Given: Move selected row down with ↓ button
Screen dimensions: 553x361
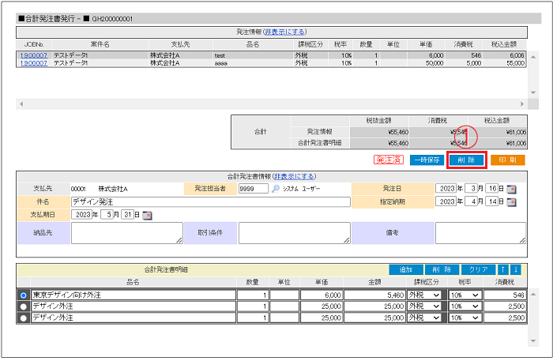Looking at the screenshot, I should click(x=517, y=270).
